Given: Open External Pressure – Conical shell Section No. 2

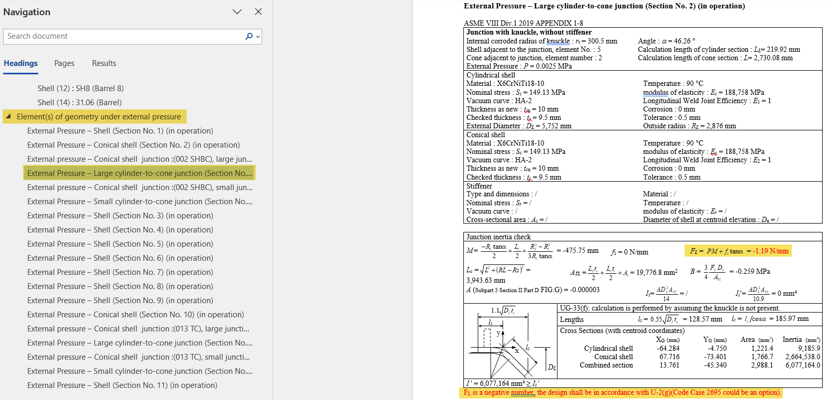Looking at the screenshot, I should point(133,145).
